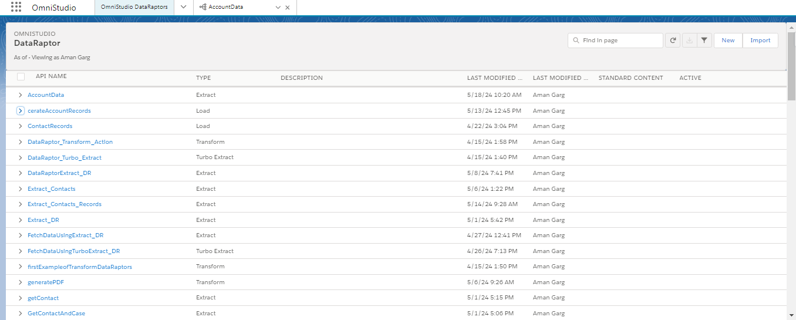
Task: Open the App Launcher grid icon
Action: (x=16, y=7)
